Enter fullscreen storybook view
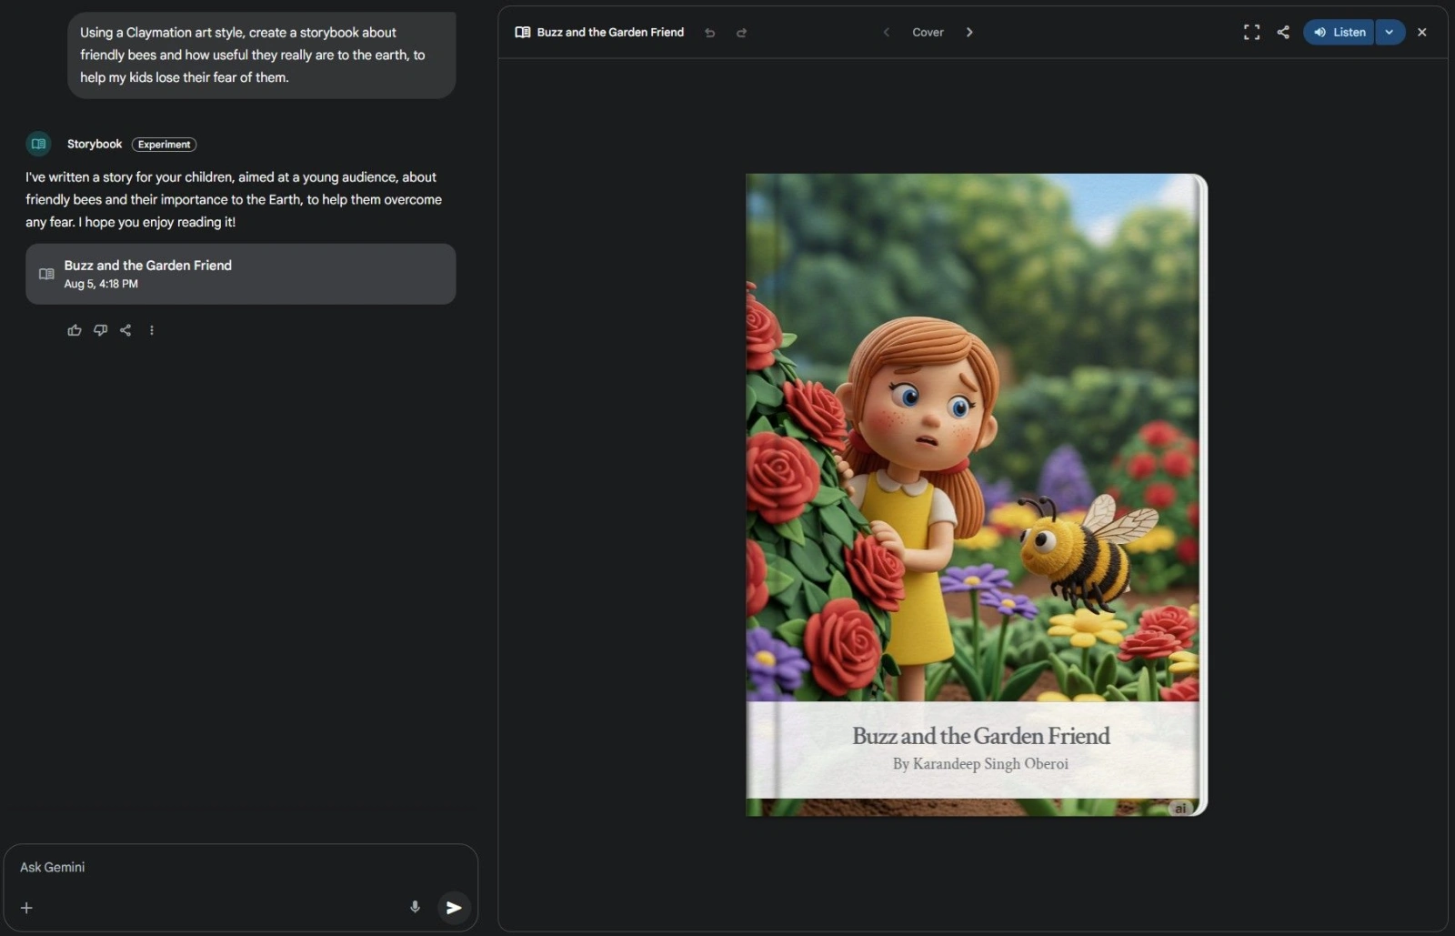 coord(1251,32)
